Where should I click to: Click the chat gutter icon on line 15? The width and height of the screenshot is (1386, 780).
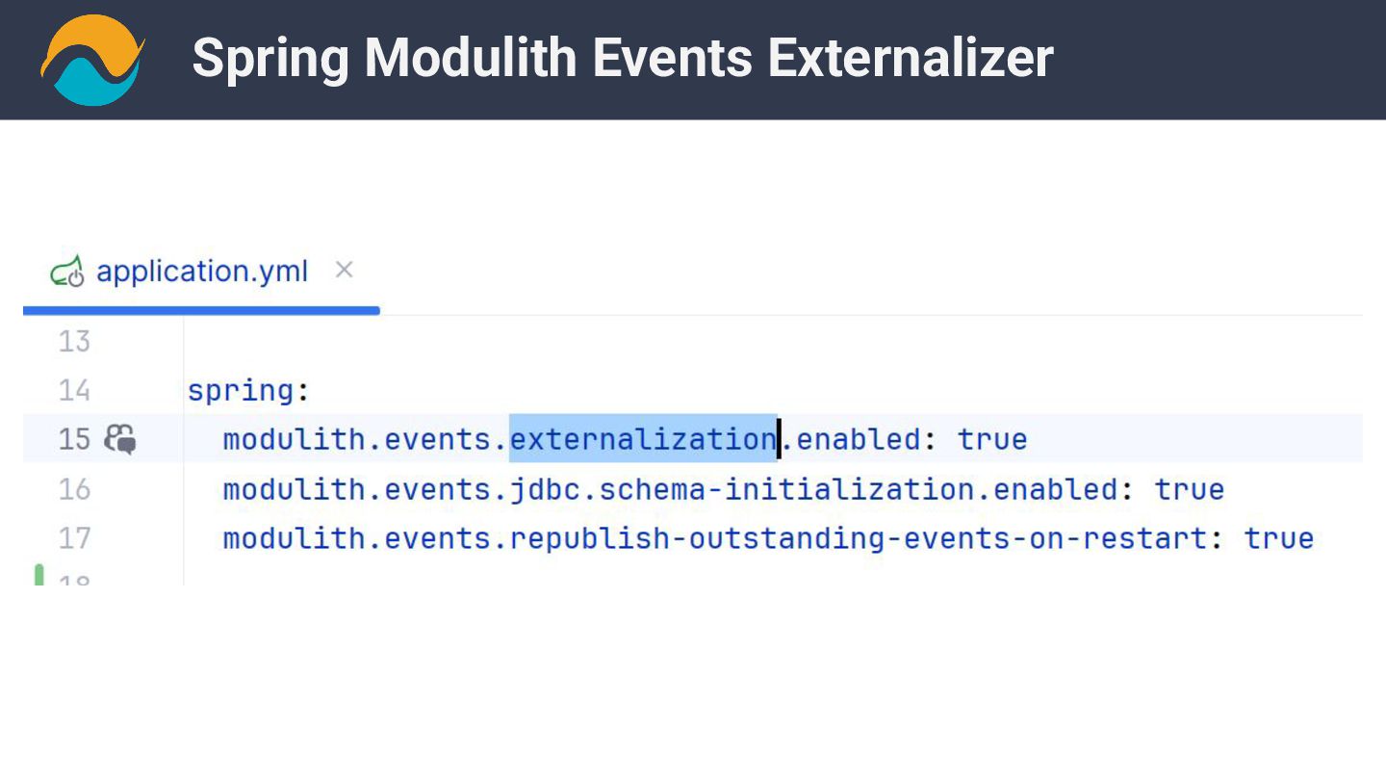click(x=120, y=439)
